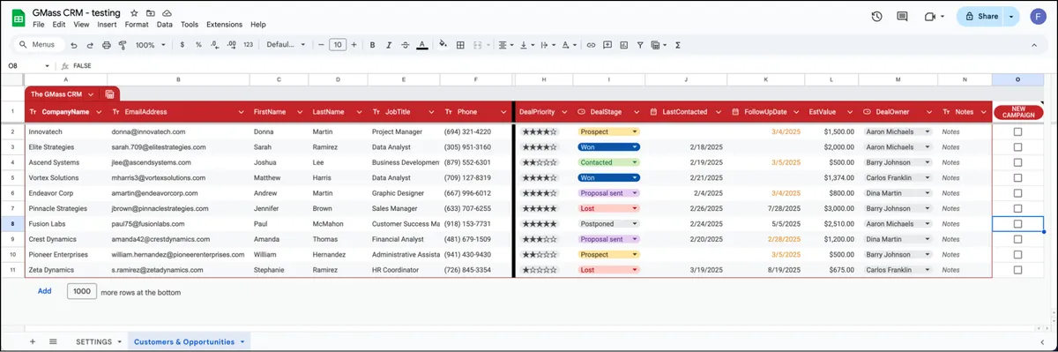Viewport: 1058px width, 352px height.
Task: Check New Campaign box for Elite Strategies row
Action: [1017, 147]
